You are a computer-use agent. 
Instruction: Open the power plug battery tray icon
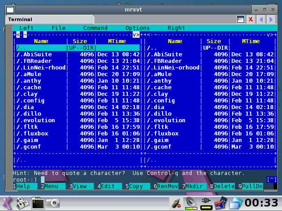(206, 203)
